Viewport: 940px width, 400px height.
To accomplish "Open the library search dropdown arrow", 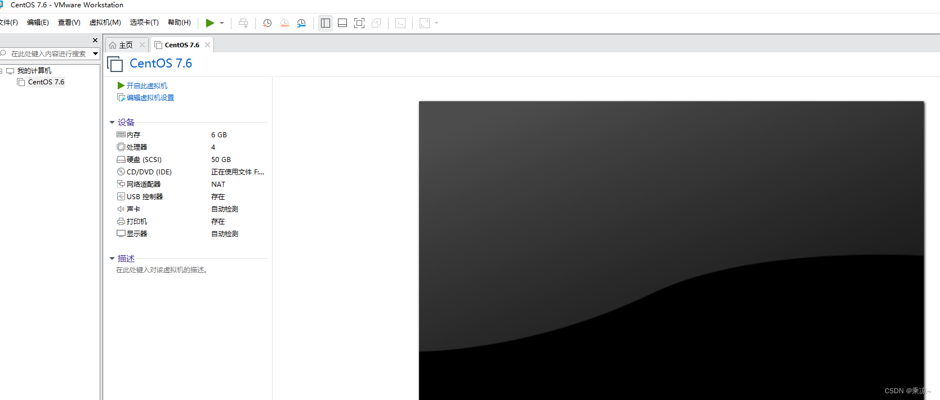I will pos(95,54).
